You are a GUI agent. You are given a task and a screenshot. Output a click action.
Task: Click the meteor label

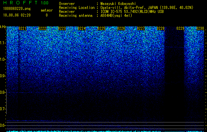pyautogui.click(x=47, y=10)
